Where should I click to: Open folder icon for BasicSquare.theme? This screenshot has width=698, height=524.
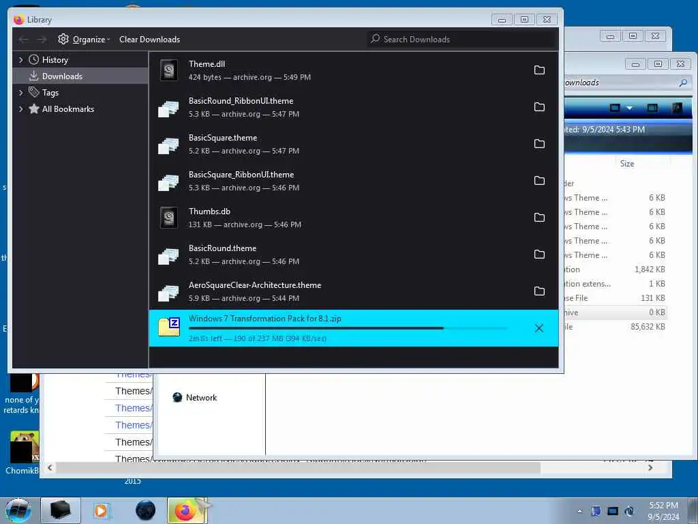(x=539, y=143)
